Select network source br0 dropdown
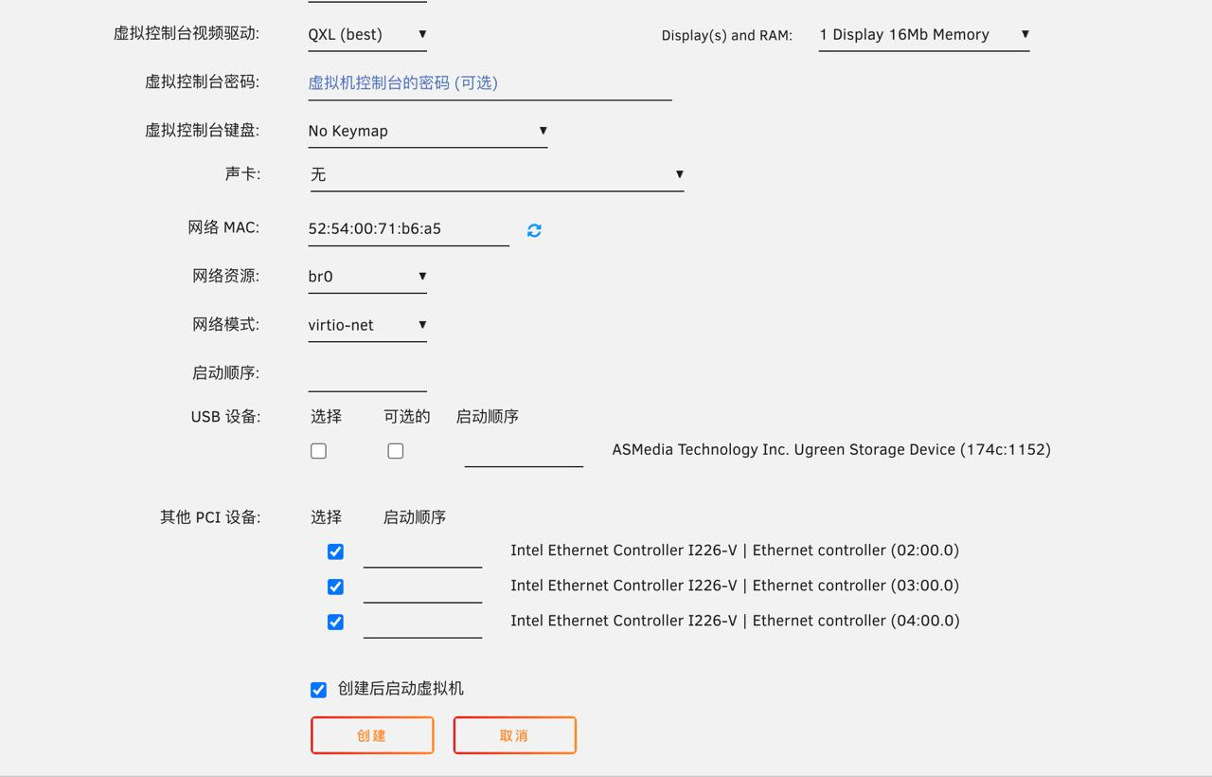1212x777 pixels. tap(366, 277)
